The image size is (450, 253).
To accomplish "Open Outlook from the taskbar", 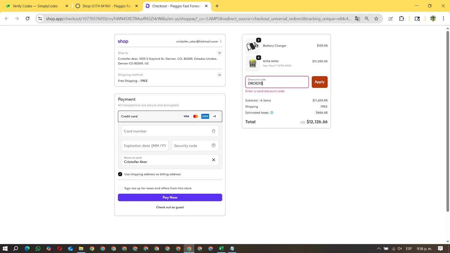I will [x=70, y=249].
